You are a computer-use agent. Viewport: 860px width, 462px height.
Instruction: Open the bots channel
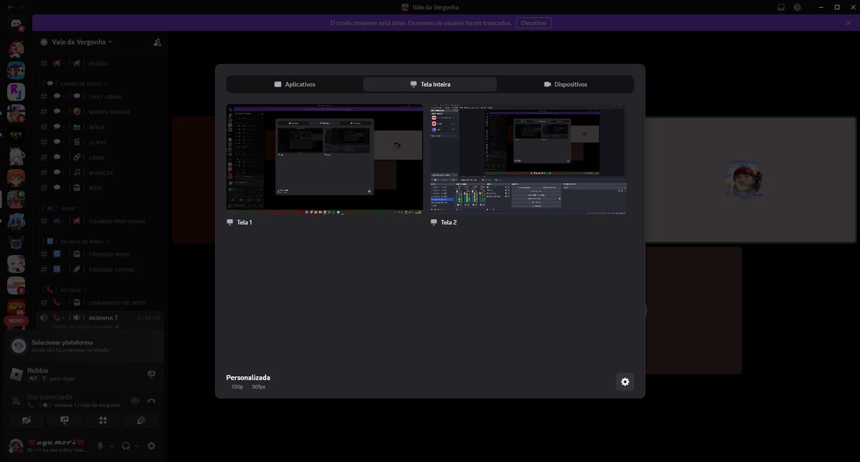[102, 188]
